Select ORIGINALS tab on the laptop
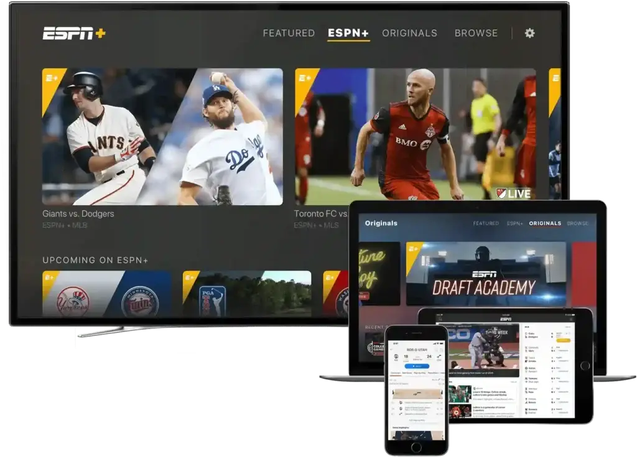Viewport: 637px width, 457px height. point(545,223)
